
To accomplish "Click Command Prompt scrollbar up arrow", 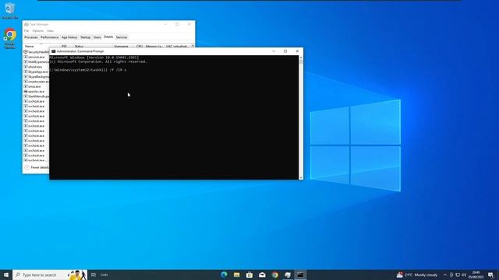I will coord(301,58).
